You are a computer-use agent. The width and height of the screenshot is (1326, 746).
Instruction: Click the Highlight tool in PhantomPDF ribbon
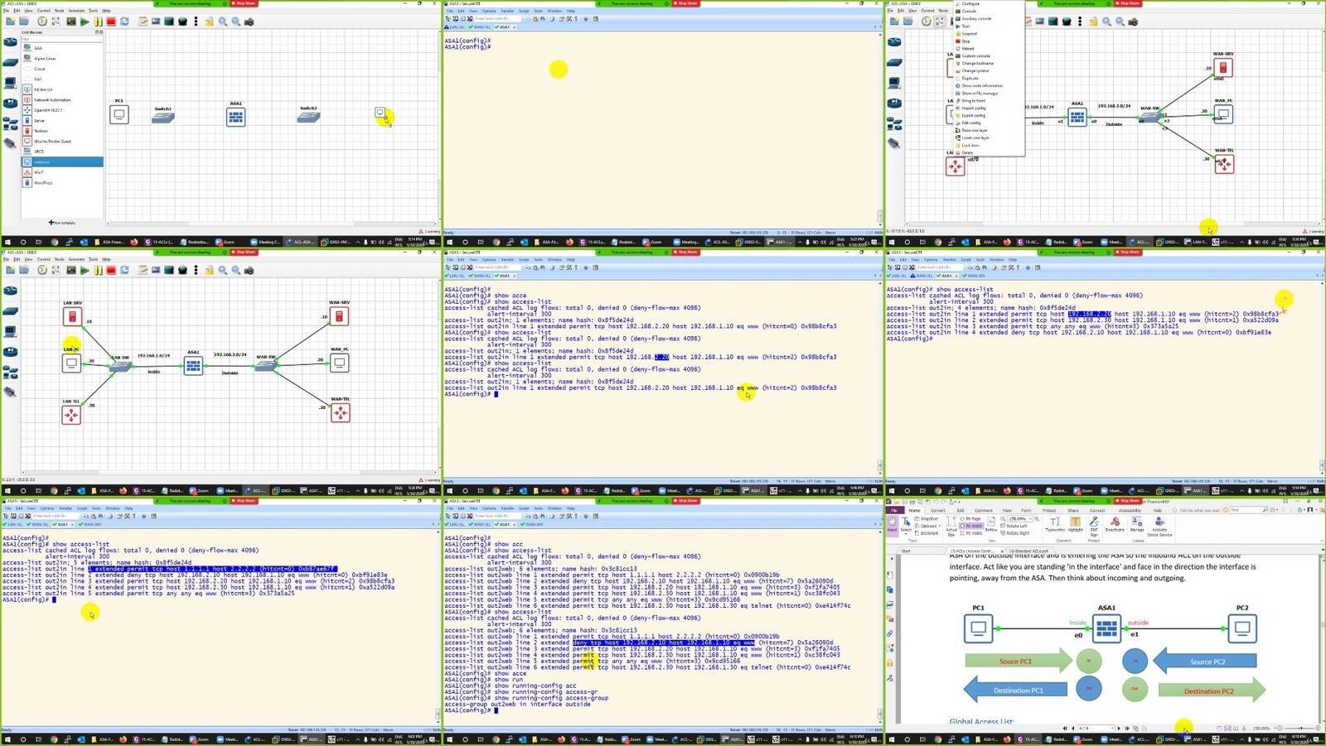pos(1075,524)
